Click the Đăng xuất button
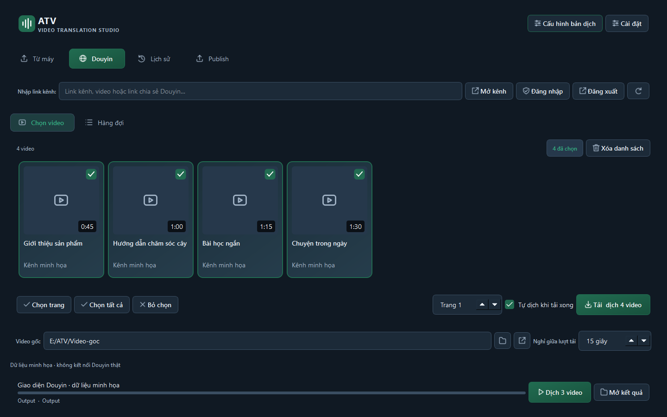667x417 pixels. pos(598,91)
